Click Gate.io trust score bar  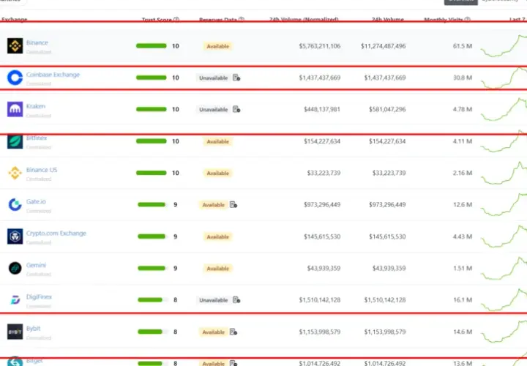(152, 204)
